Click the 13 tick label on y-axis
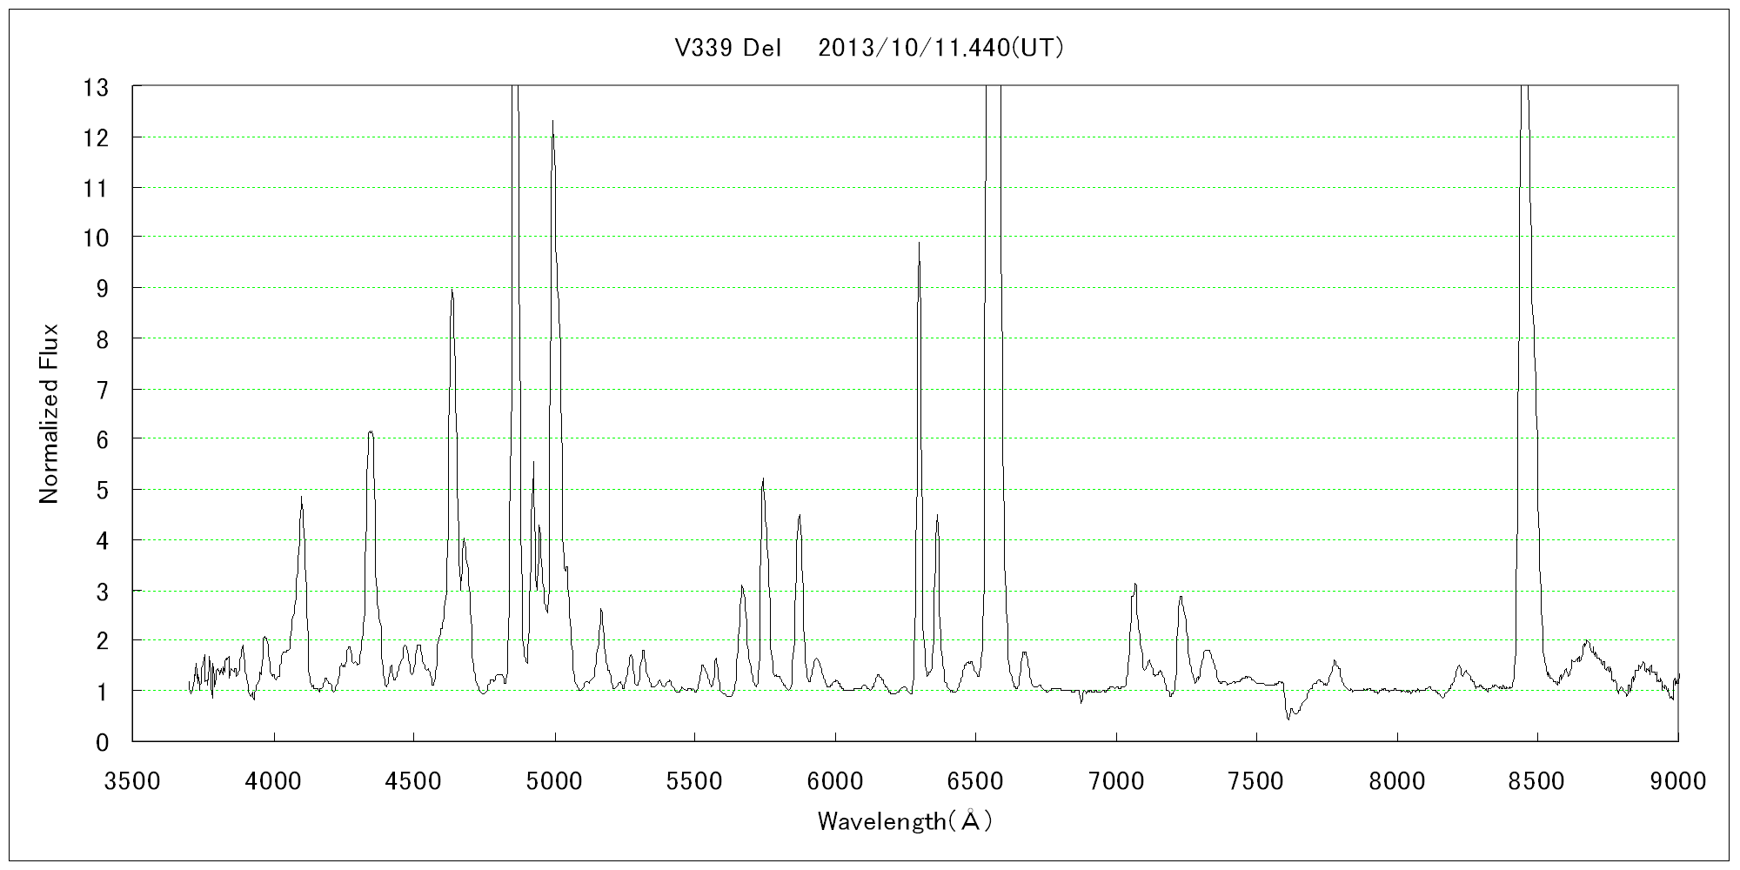This screenshot has height=870, width=1740. tap(96, 87)
